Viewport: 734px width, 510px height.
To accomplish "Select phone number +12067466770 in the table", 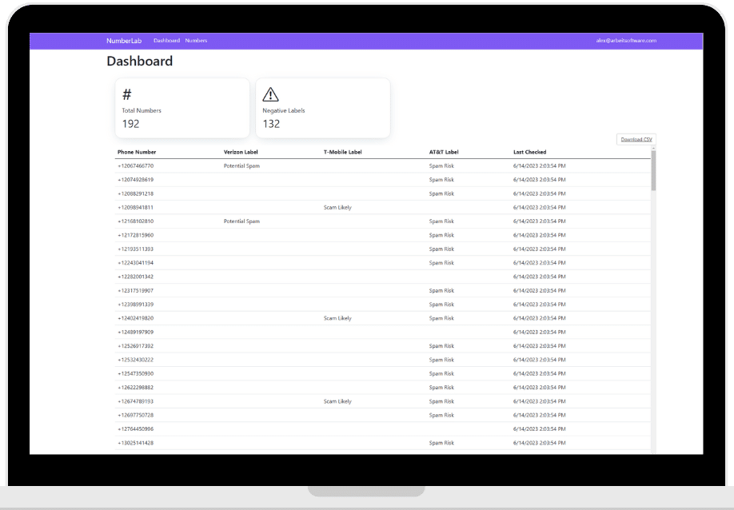I will [x=135, y=166].
